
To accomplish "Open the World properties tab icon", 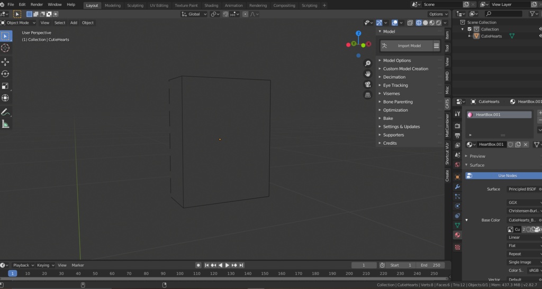I will 457,164.
